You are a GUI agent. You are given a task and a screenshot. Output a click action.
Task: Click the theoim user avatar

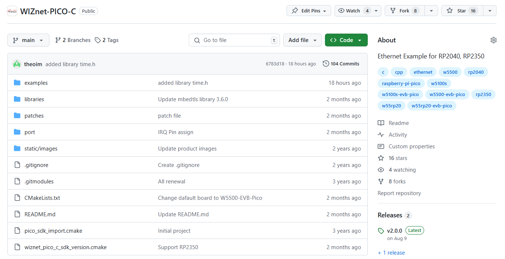[17, 64]
